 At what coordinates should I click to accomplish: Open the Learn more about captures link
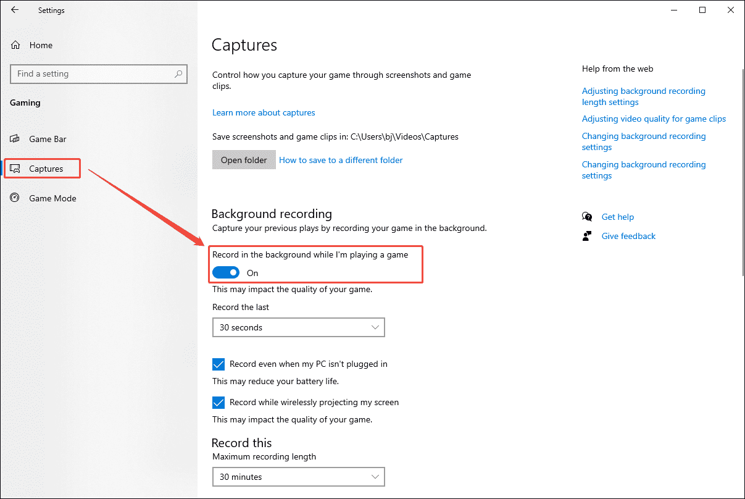pos(264,112)
